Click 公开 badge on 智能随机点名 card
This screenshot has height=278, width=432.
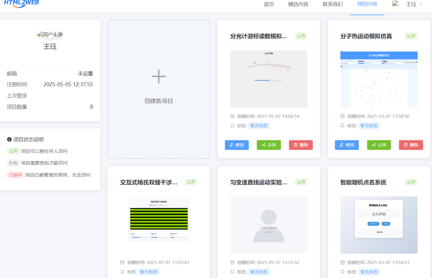tap(411, 182)
